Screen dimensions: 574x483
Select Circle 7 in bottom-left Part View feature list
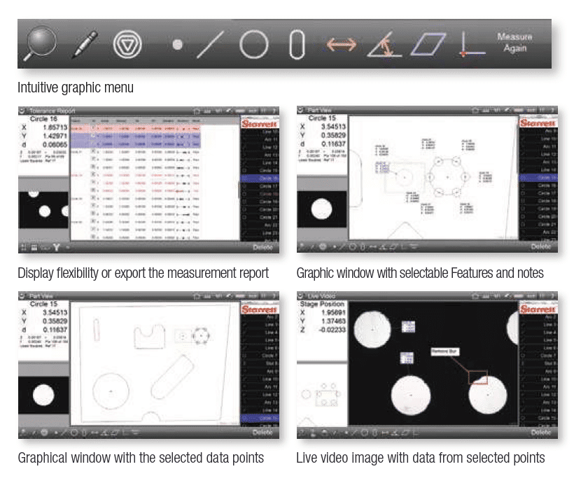[260, 356]
